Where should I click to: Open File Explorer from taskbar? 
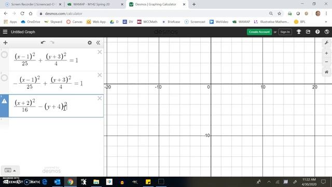(96, 182)
